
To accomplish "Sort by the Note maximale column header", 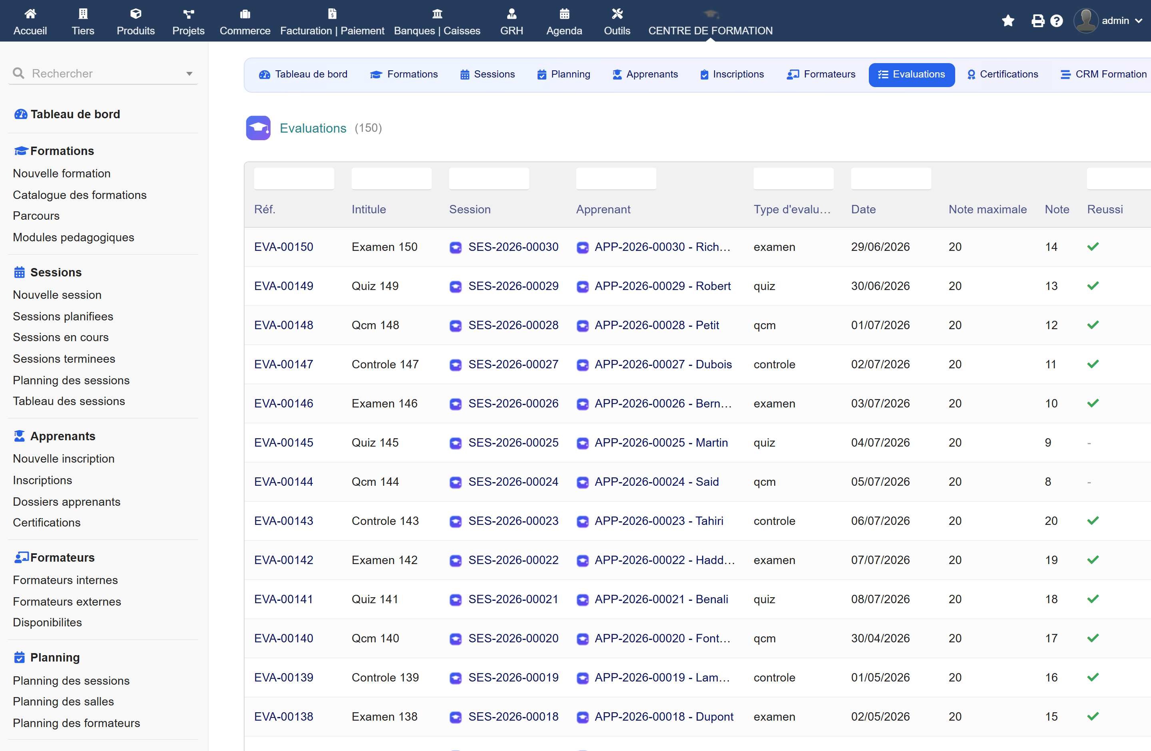I will pyautogui.click(x=988, y=209).
